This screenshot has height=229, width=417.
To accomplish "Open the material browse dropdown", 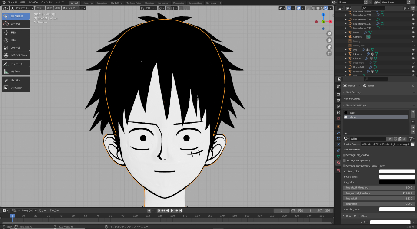I will click(346, 139).
